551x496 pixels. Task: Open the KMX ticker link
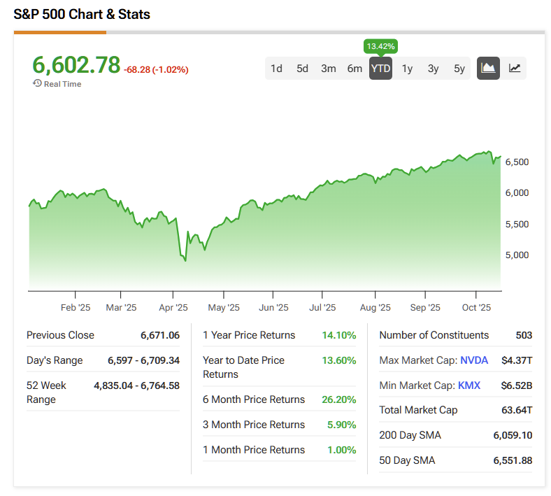[x=469, y=385]
